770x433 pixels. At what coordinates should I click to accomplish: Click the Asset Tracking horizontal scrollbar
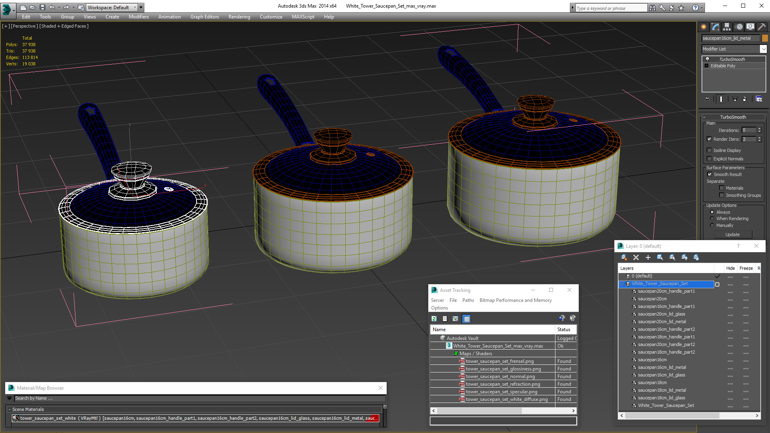[x=503, y=411]
